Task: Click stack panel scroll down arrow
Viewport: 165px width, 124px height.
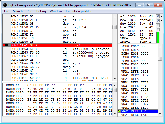Action: click(x=160, y=114)
